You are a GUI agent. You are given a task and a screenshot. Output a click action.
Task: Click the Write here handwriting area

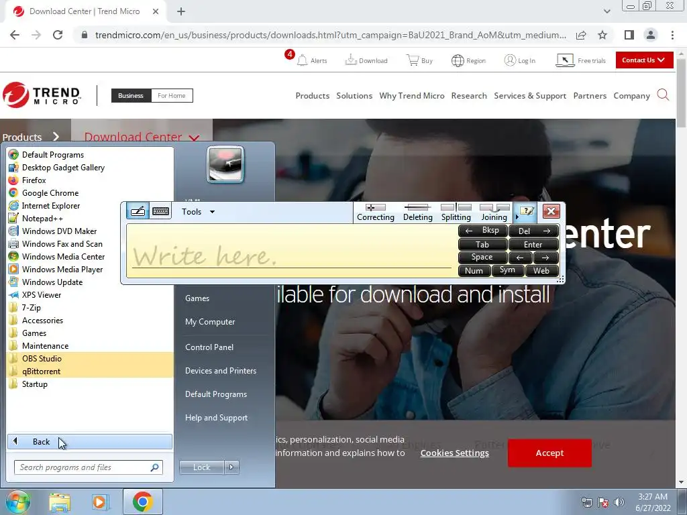291,251
